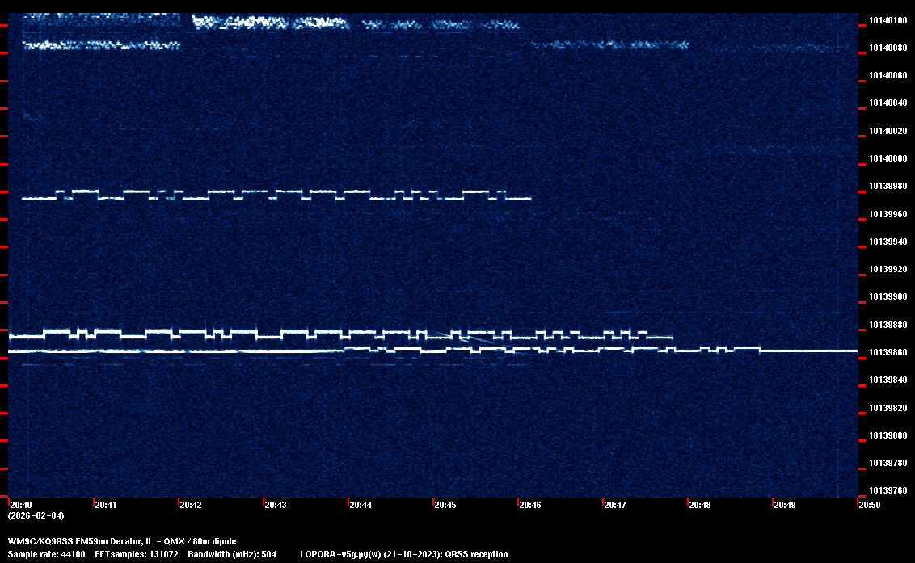The width and height of the screenshot is (915, 563).
Task: Select the 10139860 frequency scale label
Action: pos(888,352)
